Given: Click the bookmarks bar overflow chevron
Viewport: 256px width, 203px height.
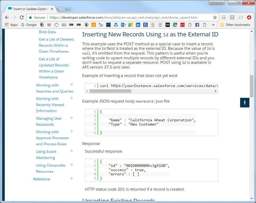Looking at the screenshot, I should pos(213,25).
